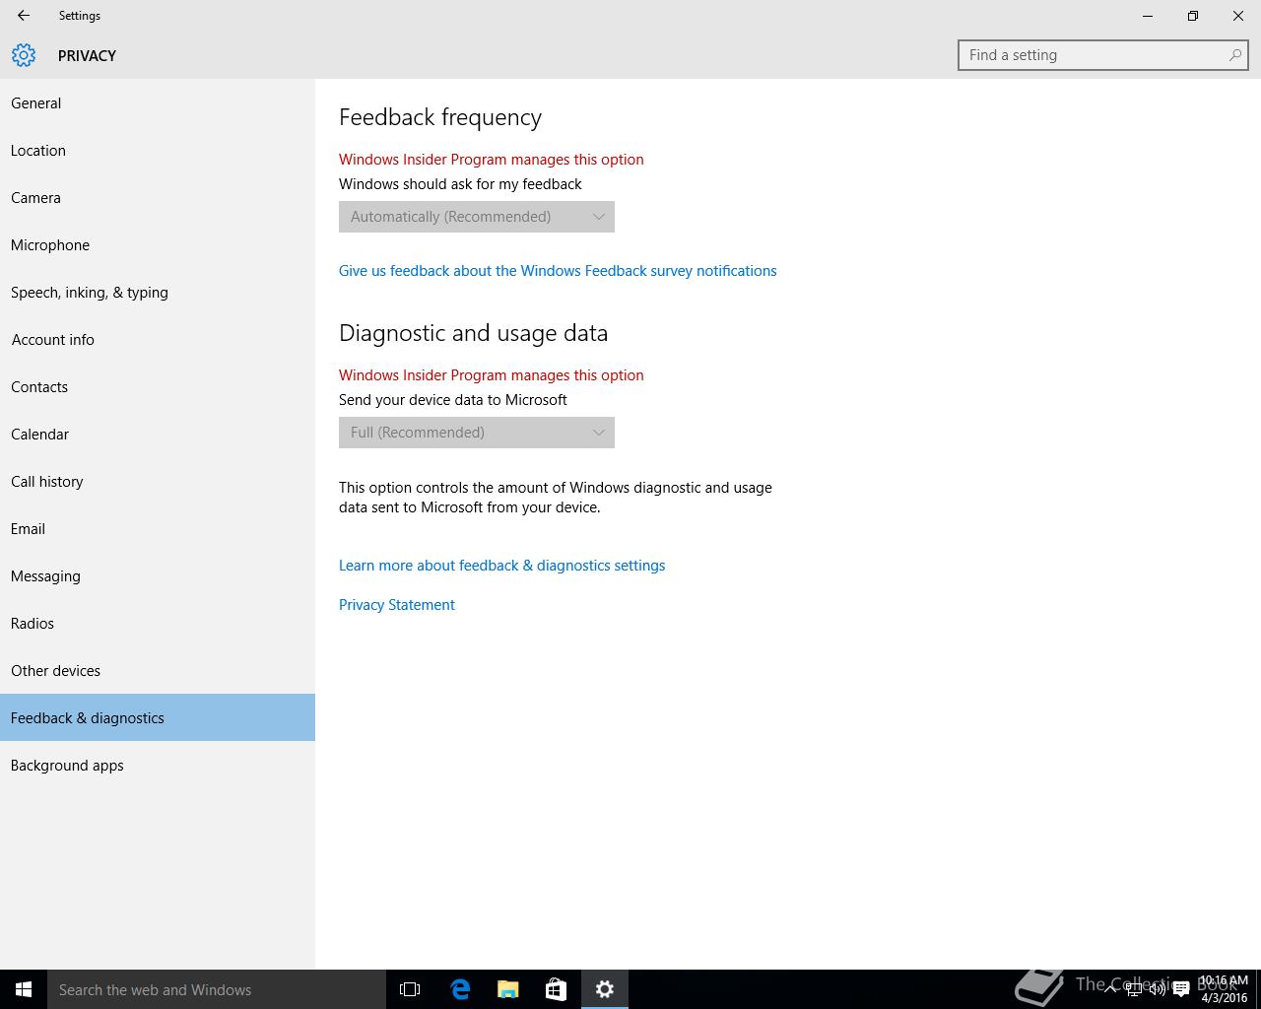Click the Feedback frequency heading
The height and width of the screenshot is (1009, 1261).
(x=440, y=117)
